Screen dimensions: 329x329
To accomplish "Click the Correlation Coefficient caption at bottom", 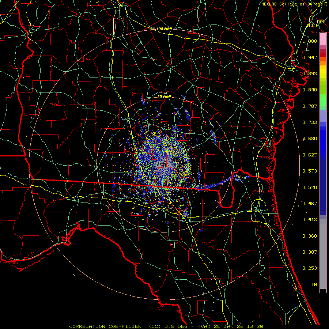I will (166, 326).
